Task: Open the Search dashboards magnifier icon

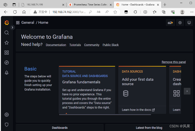Action: coord(7,33)
